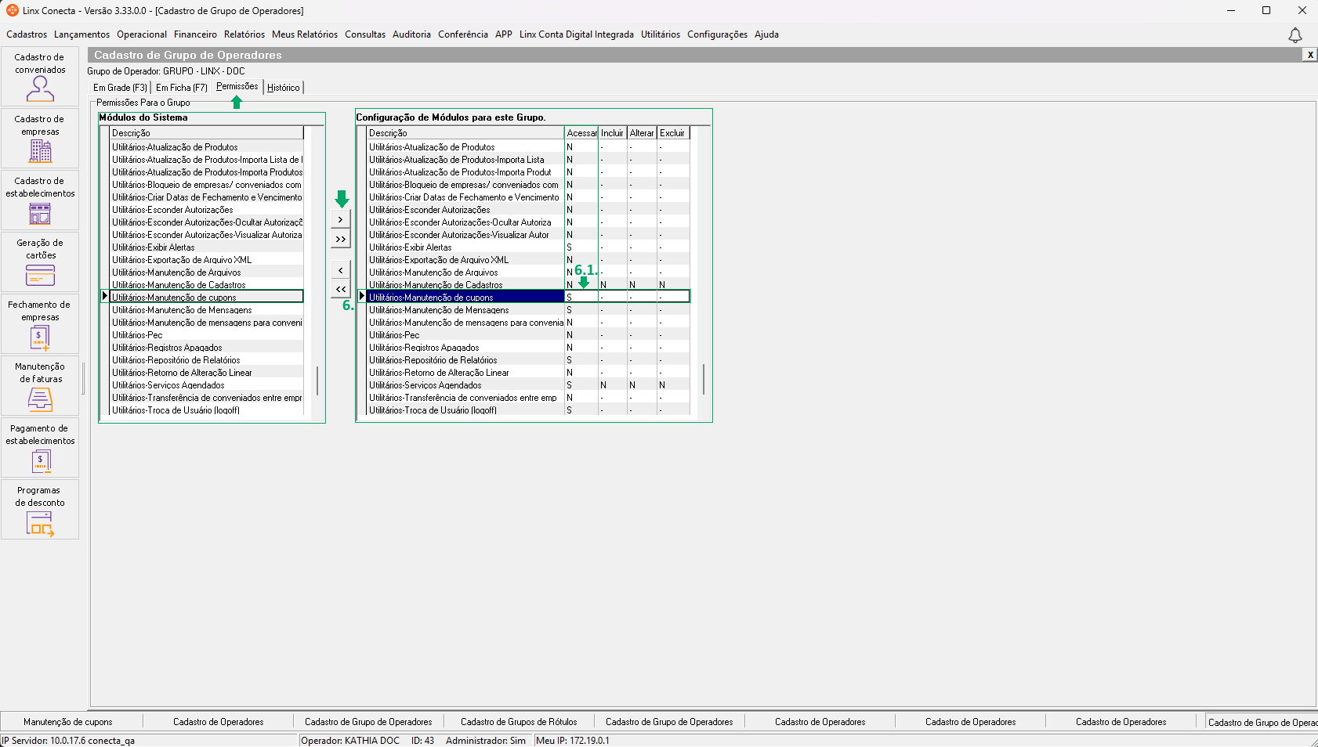Click Excluir cell for Utilitários-Manutenção de Cadastros

click(x=673, y=285)
